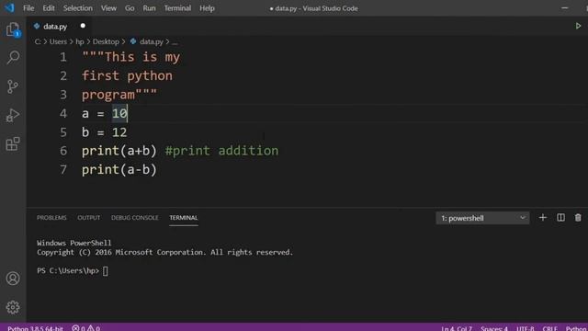Open the Terminal menu
Image resolution: width=588 pixels, height=331 pixels.
click(x=177, y=8)
